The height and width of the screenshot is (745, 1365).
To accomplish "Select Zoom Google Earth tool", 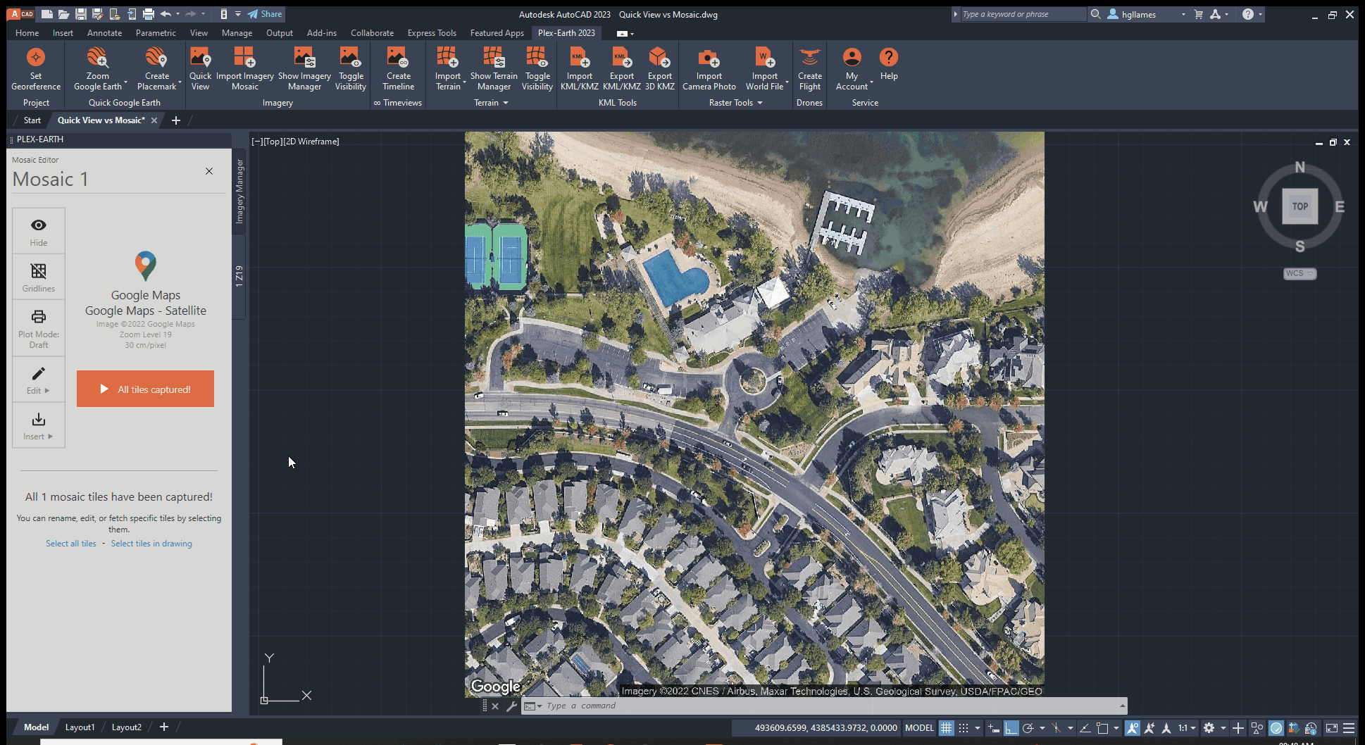I will (98, 69).
